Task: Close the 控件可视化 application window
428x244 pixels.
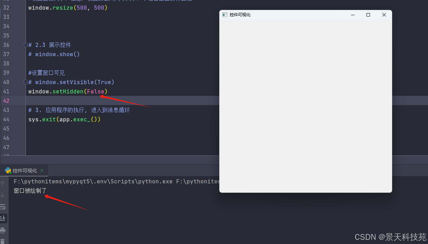Action: (x=384, y=15)
